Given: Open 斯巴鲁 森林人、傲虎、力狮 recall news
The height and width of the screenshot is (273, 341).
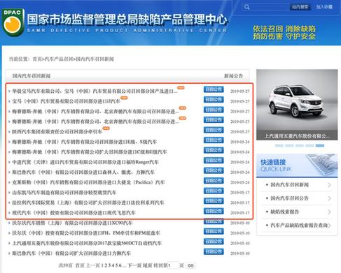Looking at the screenshot, I should (x=83, y=172).
